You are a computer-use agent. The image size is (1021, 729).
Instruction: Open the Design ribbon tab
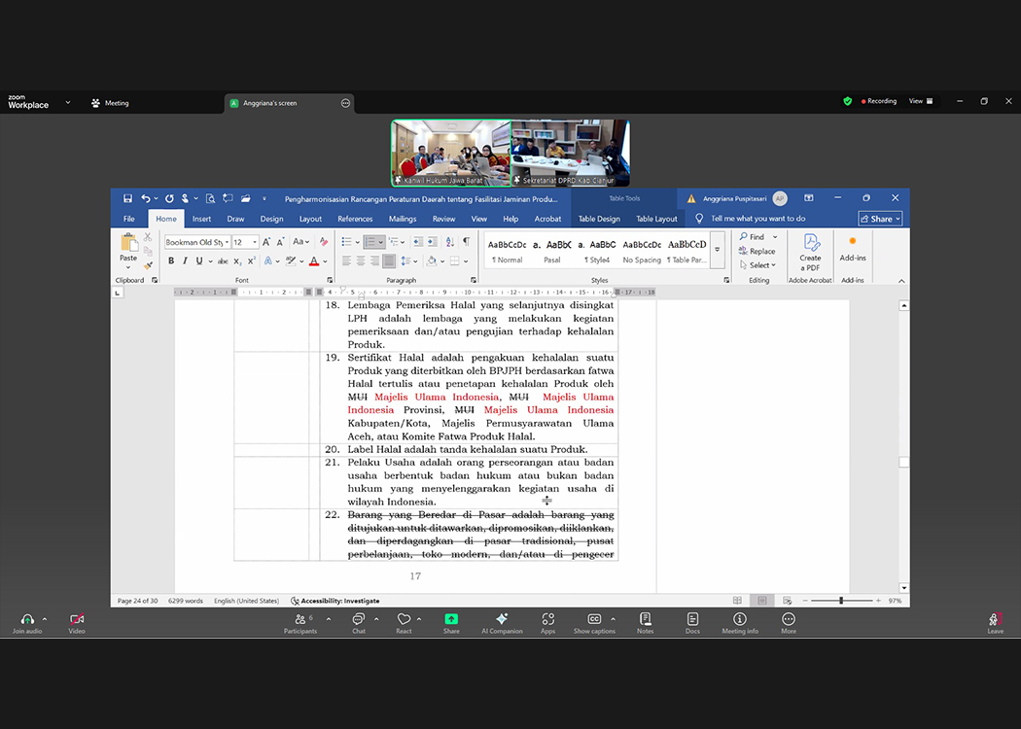[271, 219]
